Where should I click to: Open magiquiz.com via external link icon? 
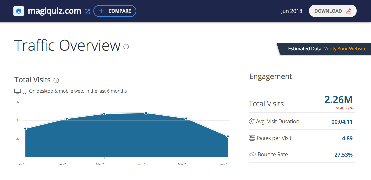pyautogui.click(x=87, y=11)
